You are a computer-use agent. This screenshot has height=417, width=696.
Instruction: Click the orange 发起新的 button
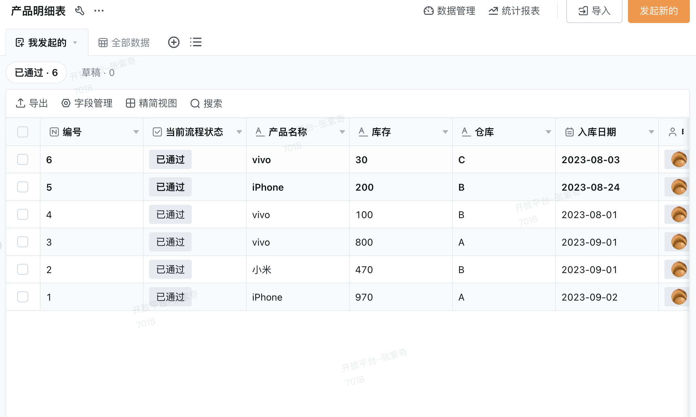(659, 11)
